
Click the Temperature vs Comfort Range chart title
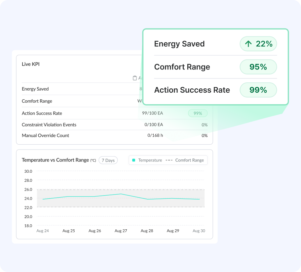pos(55,160)
